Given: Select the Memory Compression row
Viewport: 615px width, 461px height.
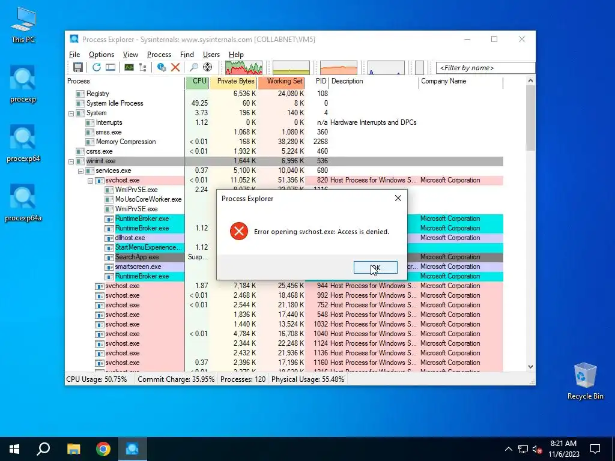Looking at the screenshot, I should [284, 142].
